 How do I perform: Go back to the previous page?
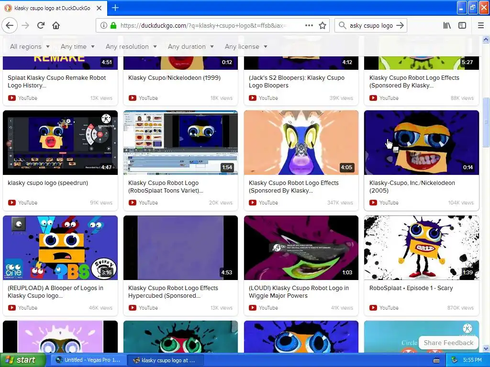[10, 25]
